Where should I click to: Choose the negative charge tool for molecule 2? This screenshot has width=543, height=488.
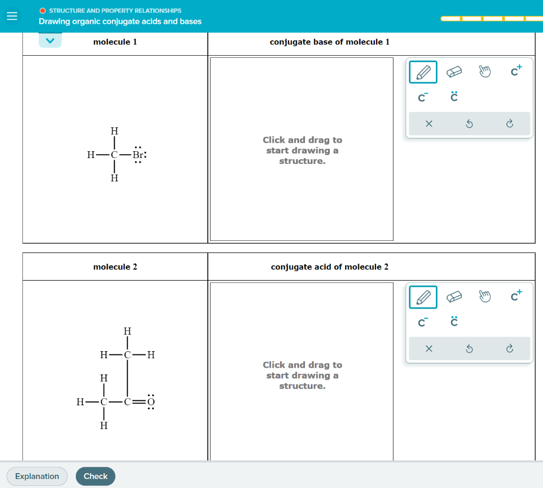coord(423,323)
